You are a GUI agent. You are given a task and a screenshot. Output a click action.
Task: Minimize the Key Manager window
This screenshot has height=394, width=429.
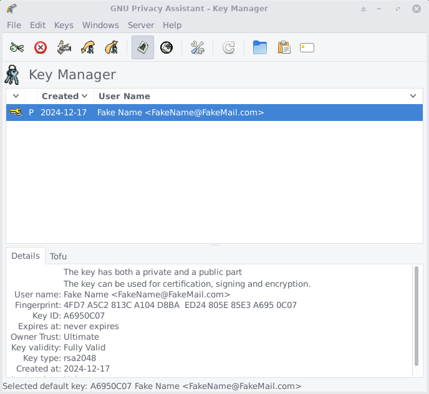click(x=379, y=9)
